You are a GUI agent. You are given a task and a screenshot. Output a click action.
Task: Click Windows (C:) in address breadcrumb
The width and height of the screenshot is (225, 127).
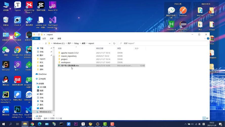[59, 43]
